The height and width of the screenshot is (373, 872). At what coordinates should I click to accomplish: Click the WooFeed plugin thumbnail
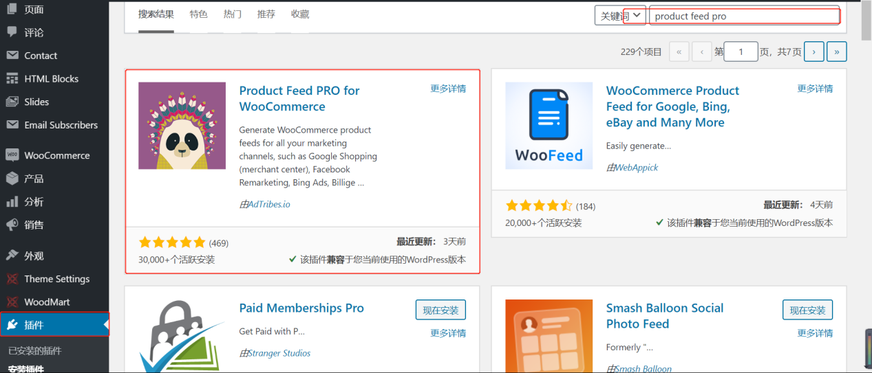[x=549, y=126]
